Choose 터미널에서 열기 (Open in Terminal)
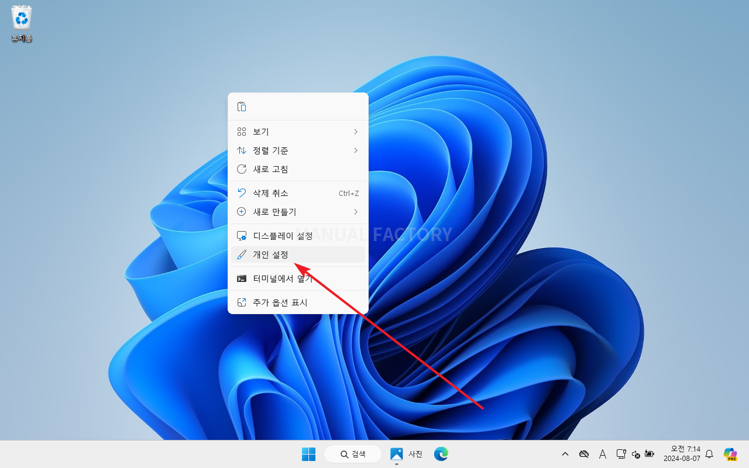Image resolution: width=749 pixels, height=468 pixels. pos(298,279)
